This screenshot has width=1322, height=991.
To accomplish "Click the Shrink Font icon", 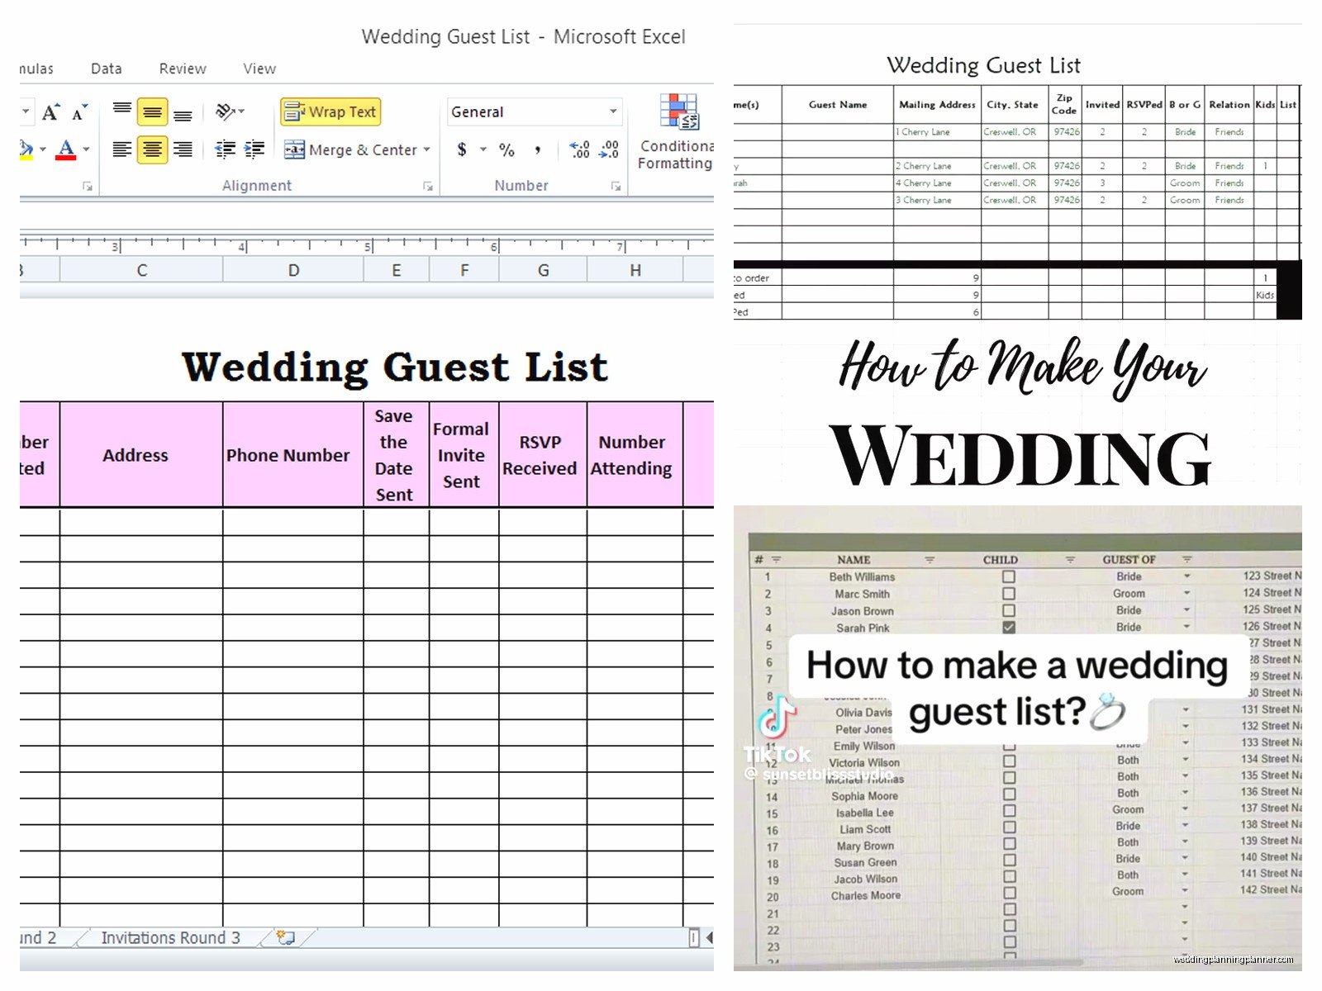I will (x=79, y=111).
